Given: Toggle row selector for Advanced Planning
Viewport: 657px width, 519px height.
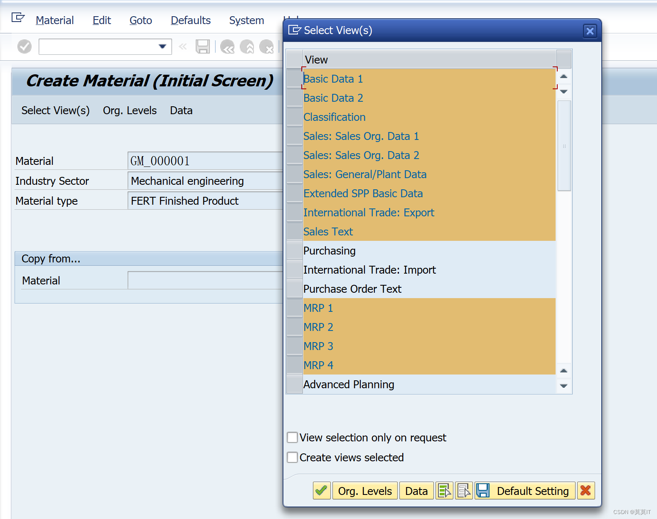Looking at the screenshot, I should (295, 384).
